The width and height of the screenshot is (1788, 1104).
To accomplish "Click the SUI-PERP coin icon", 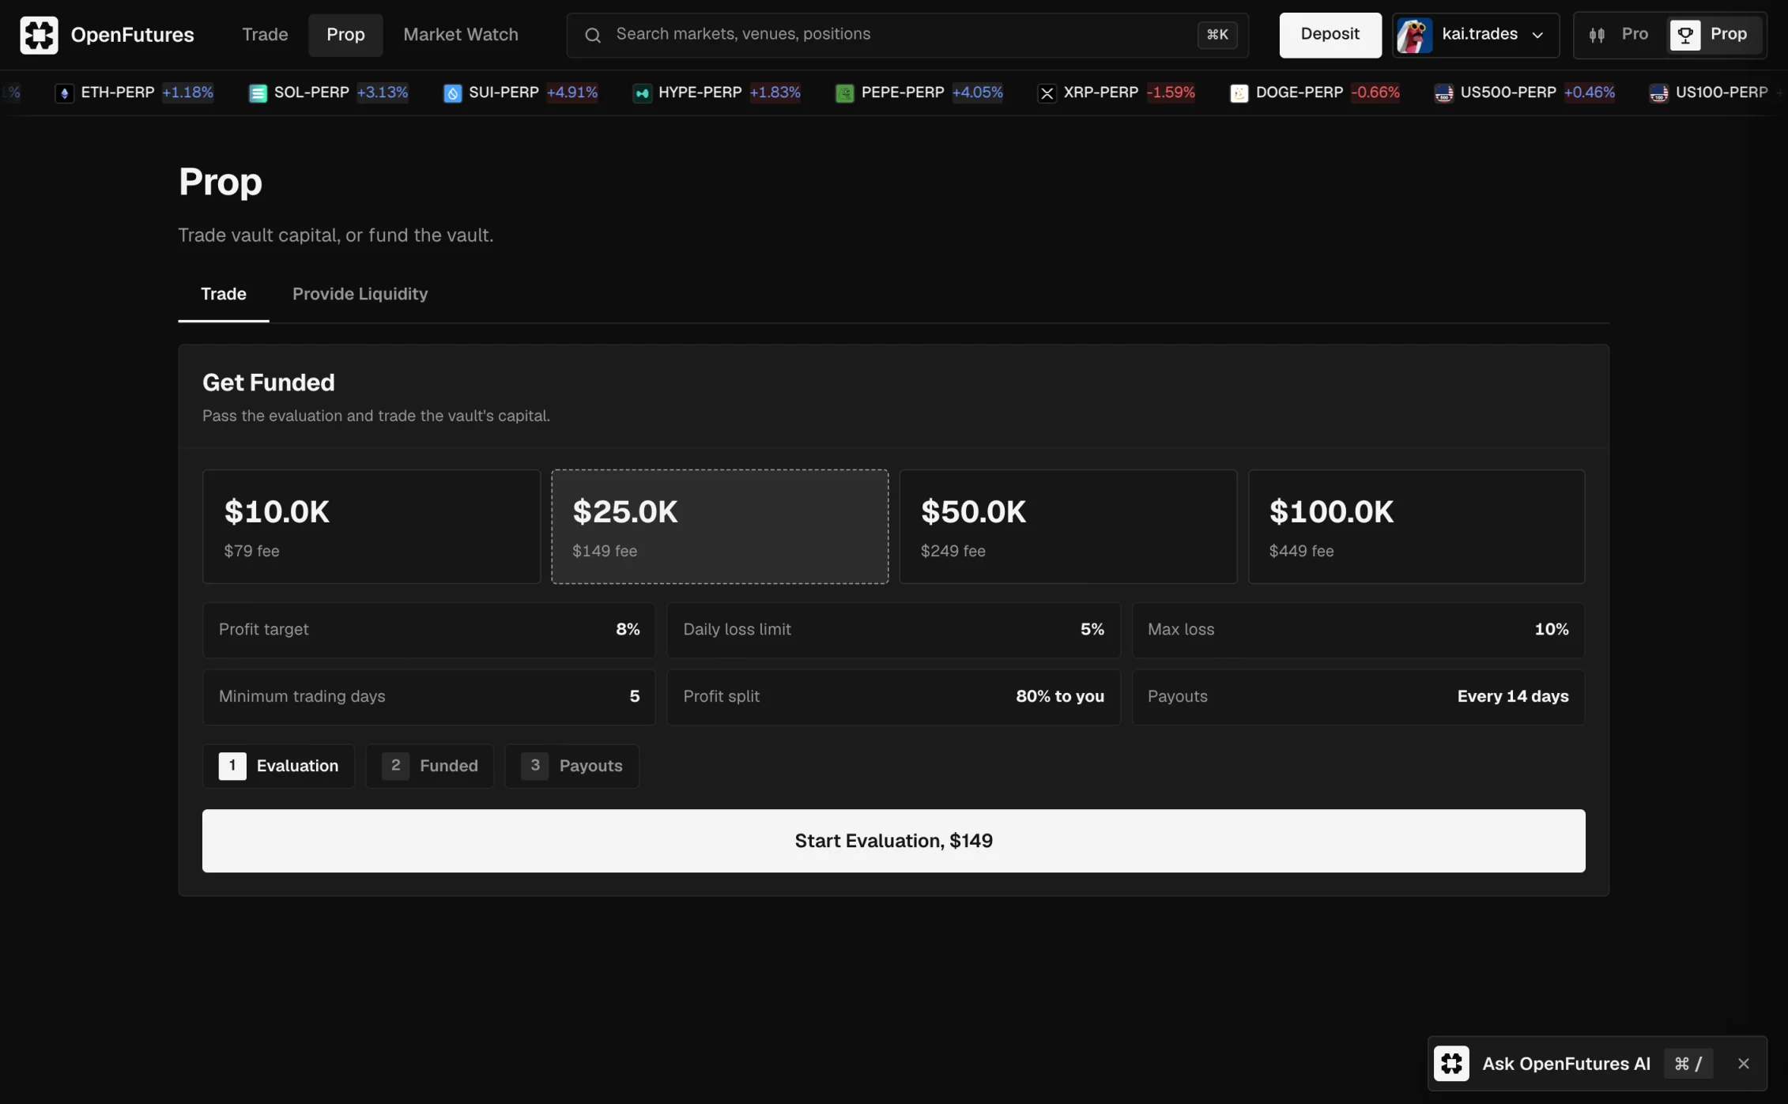I will click(x=452, y=93).
